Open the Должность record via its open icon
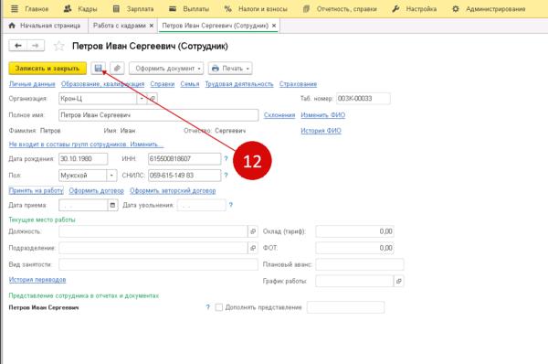Viewport: 548px width, 364px height. click(253, 231)
